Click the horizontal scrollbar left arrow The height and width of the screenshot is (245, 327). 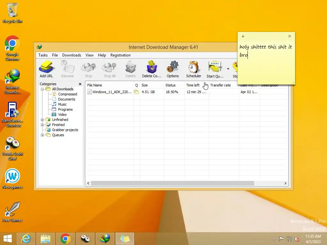pyautogui.click(x=88, y=183)
